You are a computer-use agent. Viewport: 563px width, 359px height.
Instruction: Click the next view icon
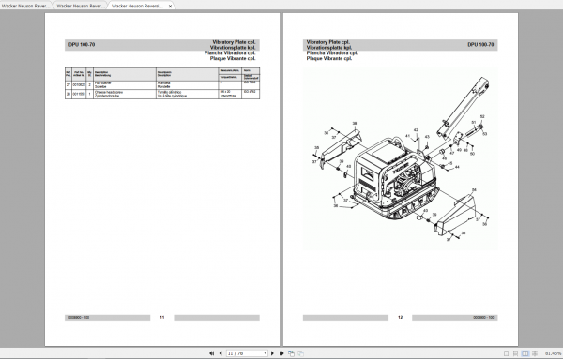(300, 353)
